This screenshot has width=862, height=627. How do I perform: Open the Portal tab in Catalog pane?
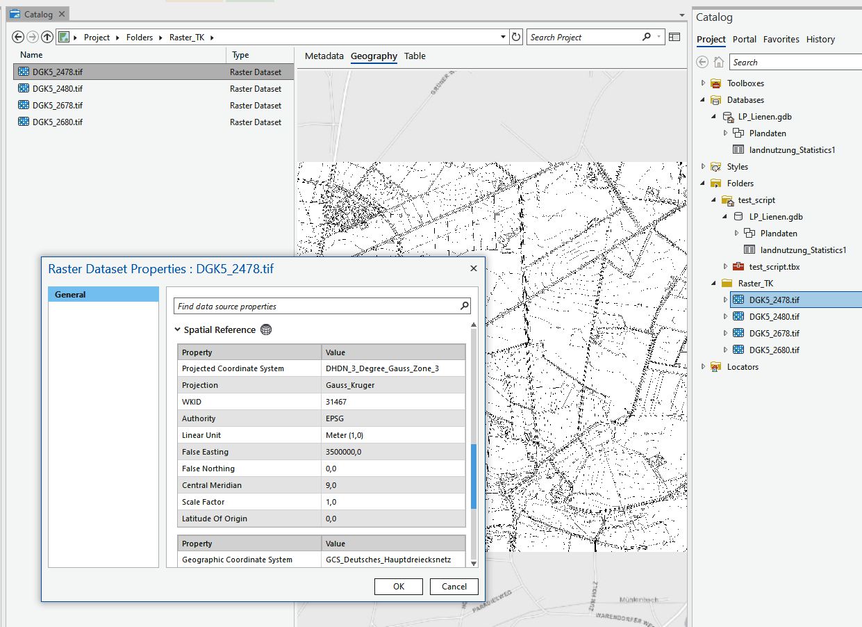tap(745, 40)
